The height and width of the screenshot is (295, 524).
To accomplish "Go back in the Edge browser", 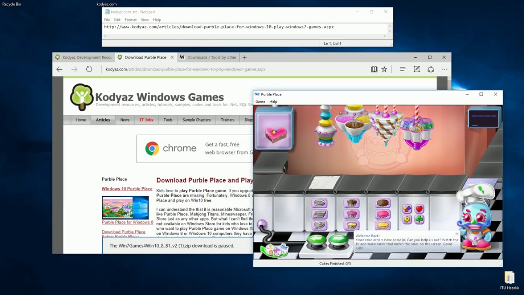I will pos(59,69).
